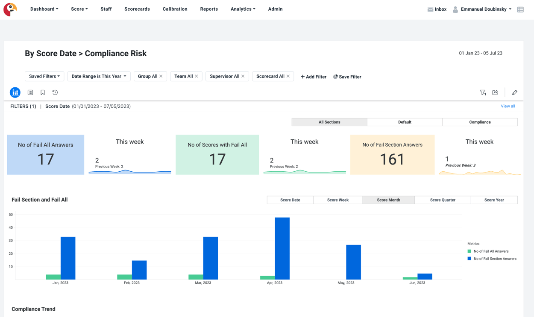
Task: Switch chart grouping to Score Quarter
Action: tap(443, 200)
